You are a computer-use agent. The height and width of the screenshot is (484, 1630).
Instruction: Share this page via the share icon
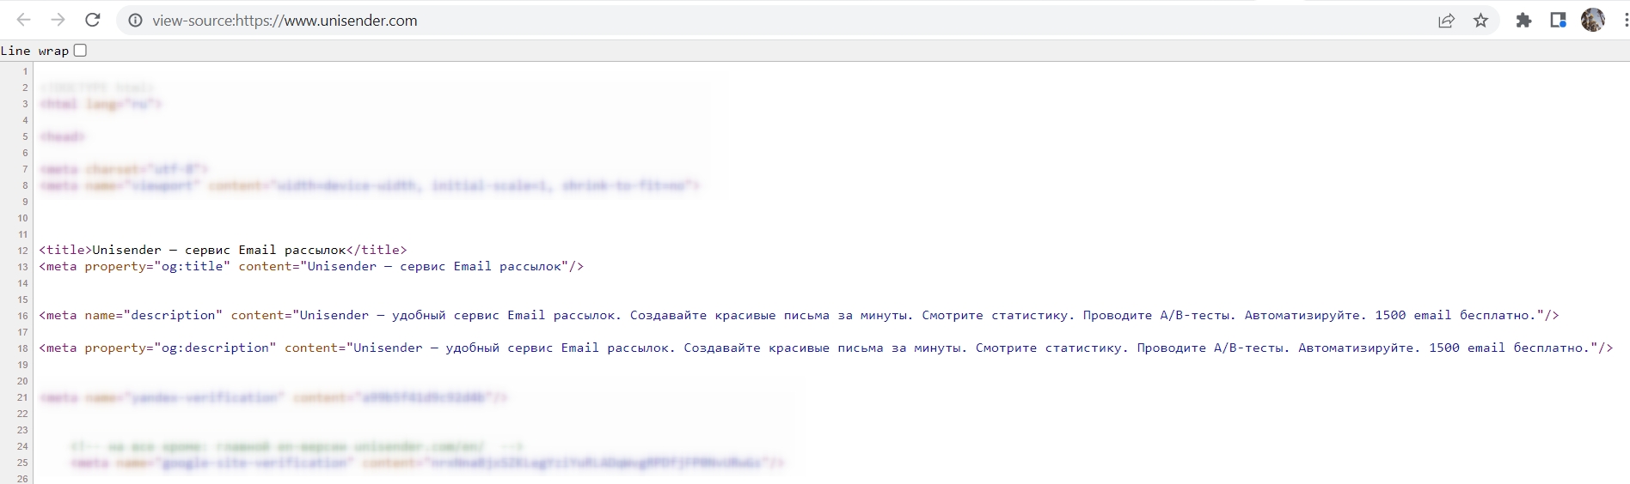[1446, 21]
